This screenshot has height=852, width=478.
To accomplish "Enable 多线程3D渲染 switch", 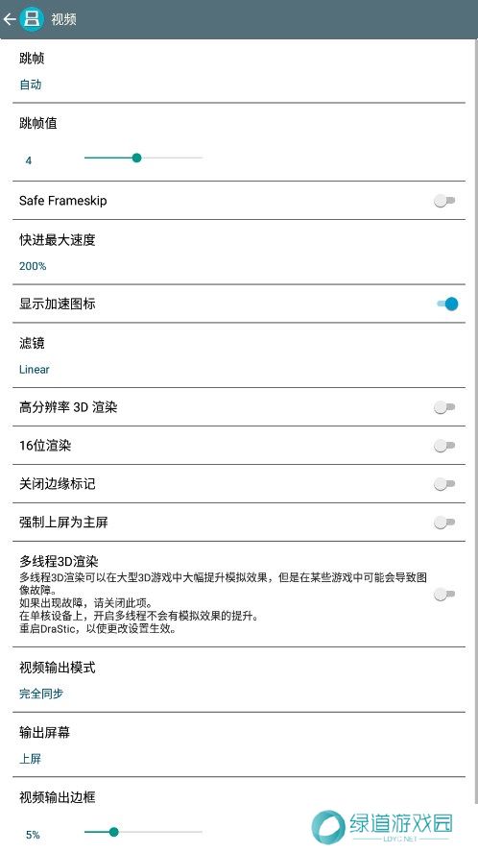I will click(x=444, y=595).
